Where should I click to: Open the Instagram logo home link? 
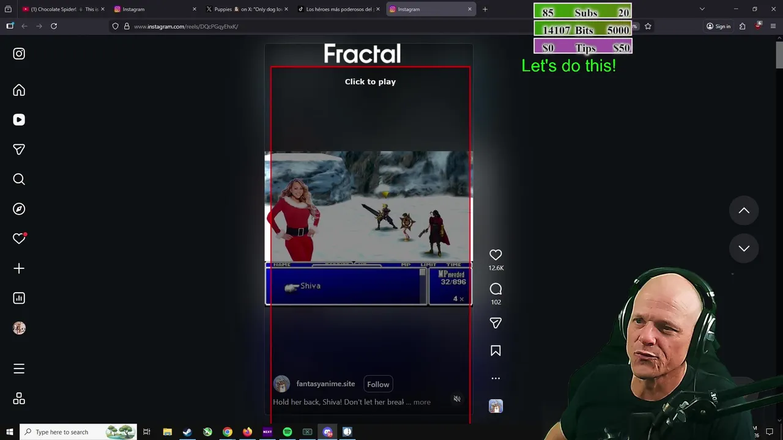click(19, 54)
